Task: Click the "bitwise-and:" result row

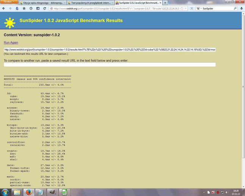Action: pyautogui.click(x=37, y=133)
